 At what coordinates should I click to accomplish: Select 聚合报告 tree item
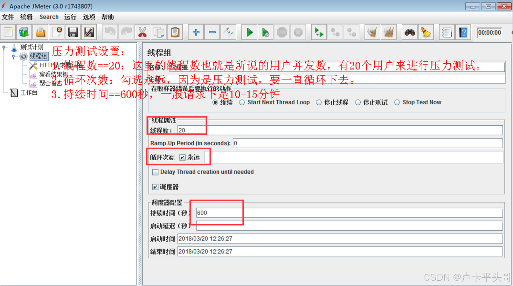(50, 84)
